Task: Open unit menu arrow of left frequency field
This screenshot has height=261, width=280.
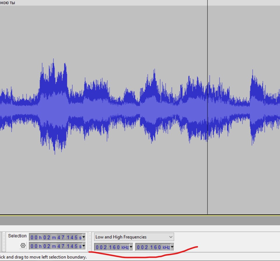Action: (131, 247)
